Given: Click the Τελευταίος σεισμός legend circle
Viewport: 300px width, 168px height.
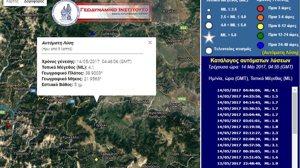Looking at the screenshot, I should coord(209,50).
